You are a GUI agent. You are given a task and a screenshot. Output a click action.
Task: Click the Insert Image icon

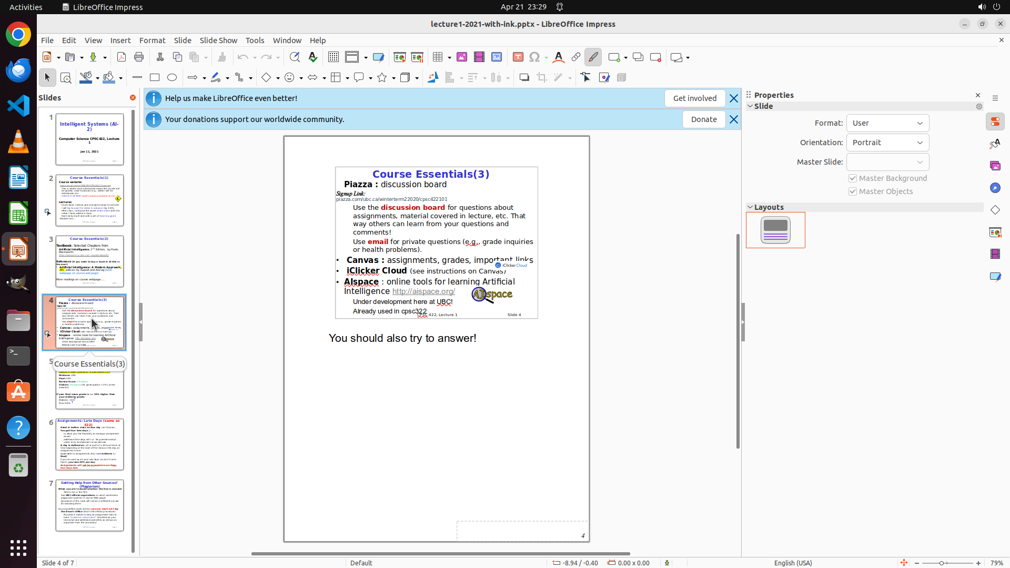(x=462, y=57)
